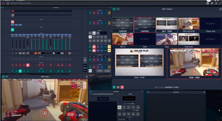Open the hamburger menu of RPC-1: Flow 2 panel

pos(220,9)
